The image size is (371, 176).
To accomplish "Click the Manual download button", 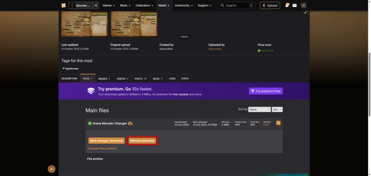I will click(x=142, y=141).
